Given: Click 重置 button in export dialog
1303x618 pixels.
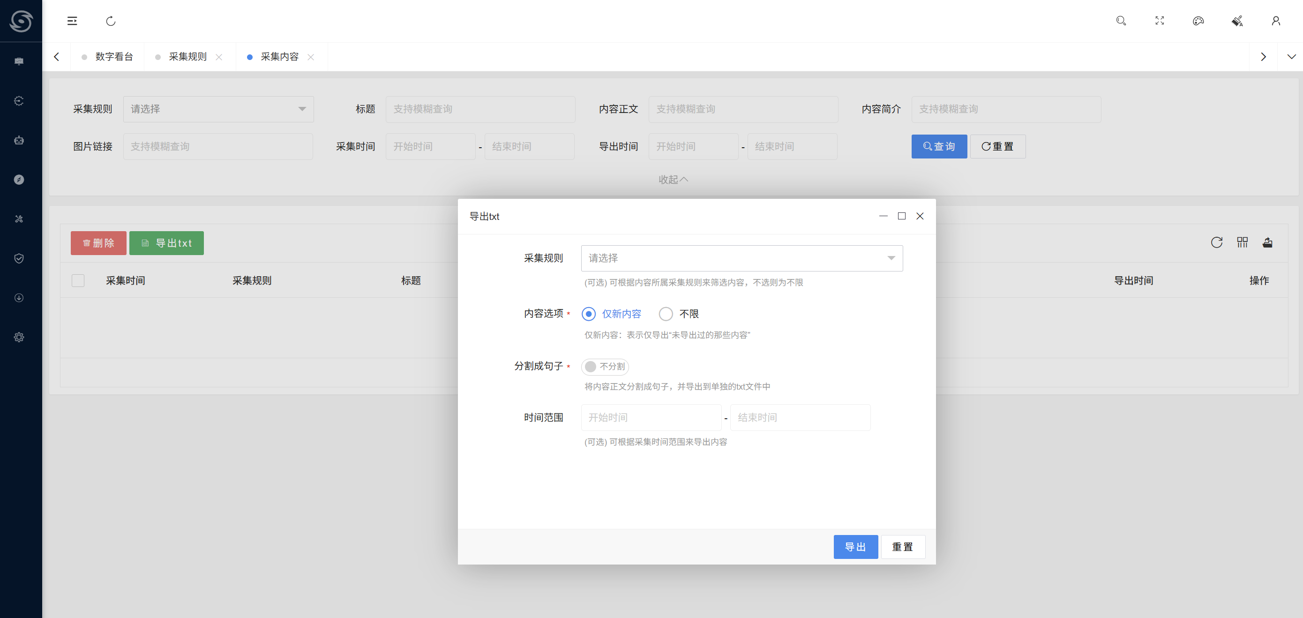Looking at the screenshot, I should [903, 547].
